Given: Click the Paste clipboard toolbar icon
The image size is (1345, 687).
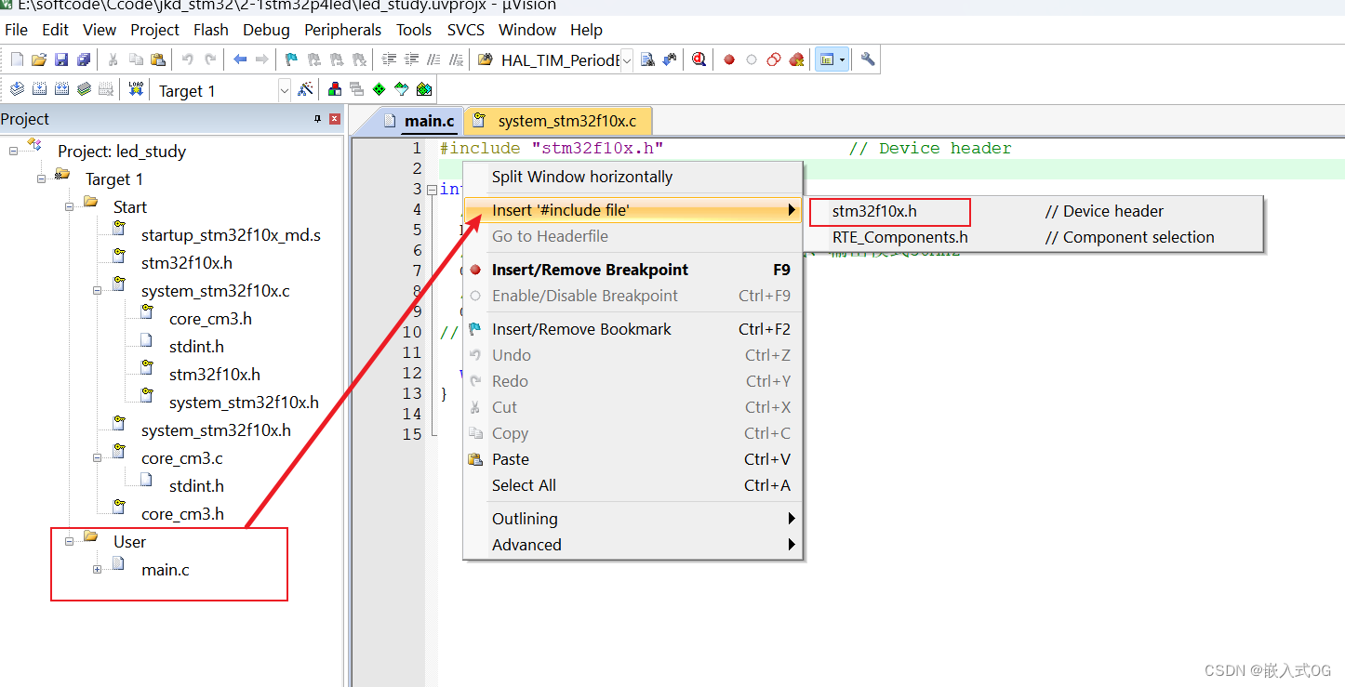Looking at the screenshot, I should click(158, 59).
